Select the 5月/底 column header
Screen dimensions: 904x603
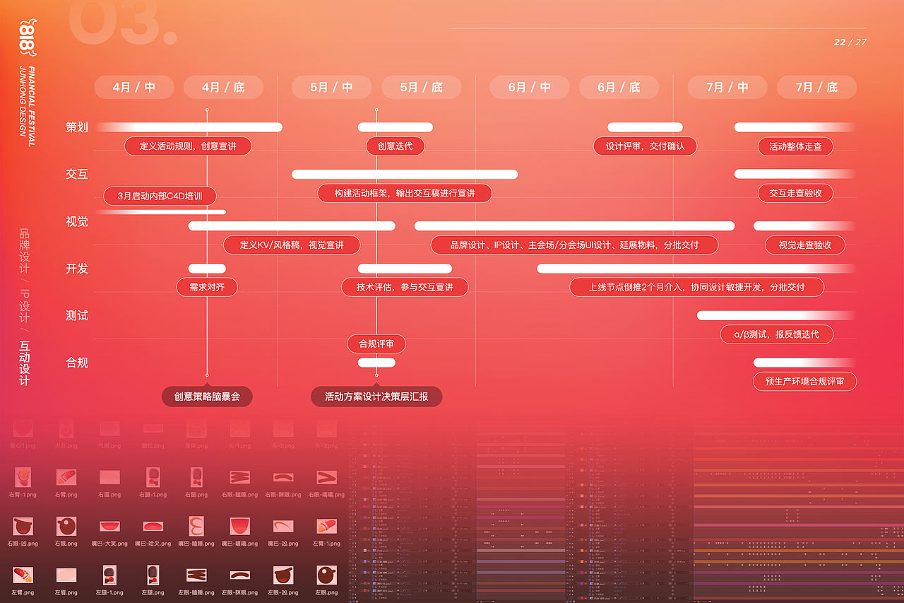pos(421,88)
